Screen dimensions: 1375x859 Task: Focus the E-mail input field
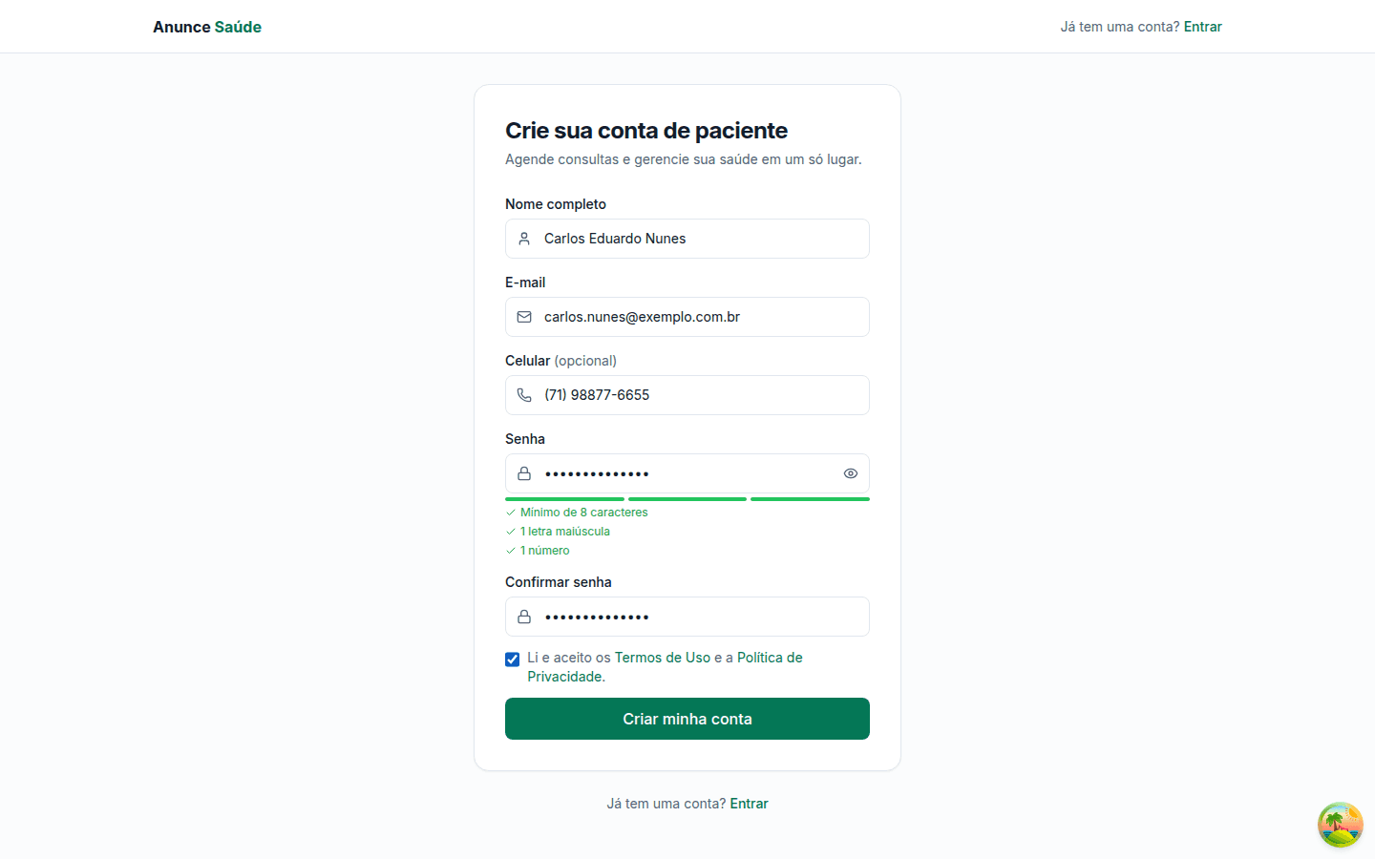pos(687,317)
